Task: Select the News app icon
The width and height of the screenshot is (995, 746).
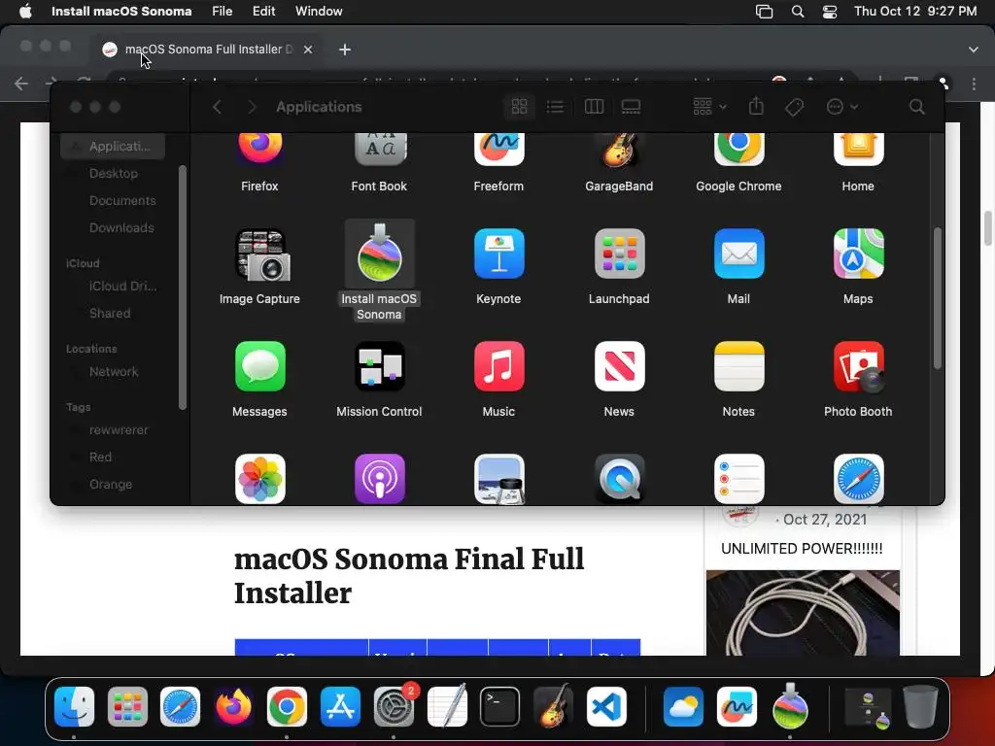Action: coord(619,366)
